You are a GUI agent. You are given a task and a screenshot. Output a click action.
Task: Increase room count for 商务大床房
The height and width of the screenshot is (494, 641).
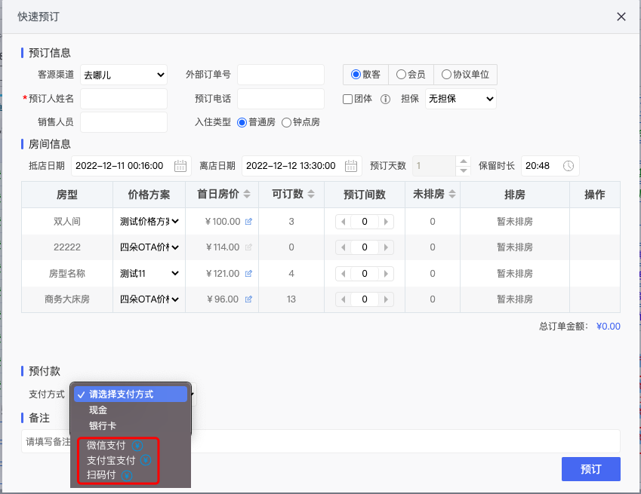pyautogui.click(x=386, y=299)
